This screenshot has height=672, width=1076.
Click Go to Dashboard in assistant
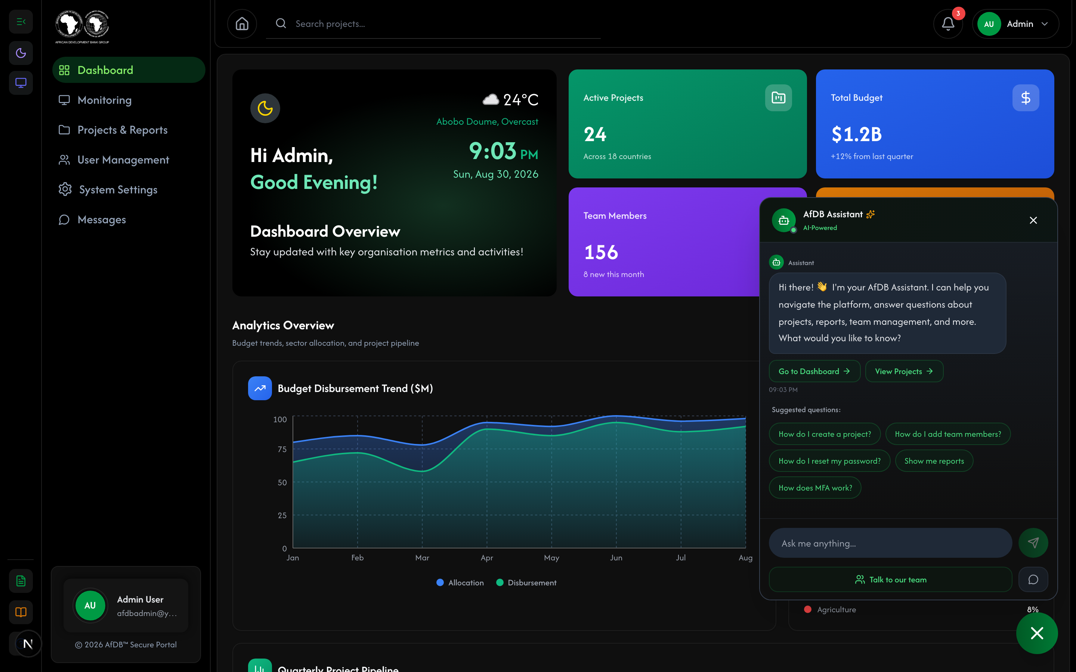click(x=814, y=371)
